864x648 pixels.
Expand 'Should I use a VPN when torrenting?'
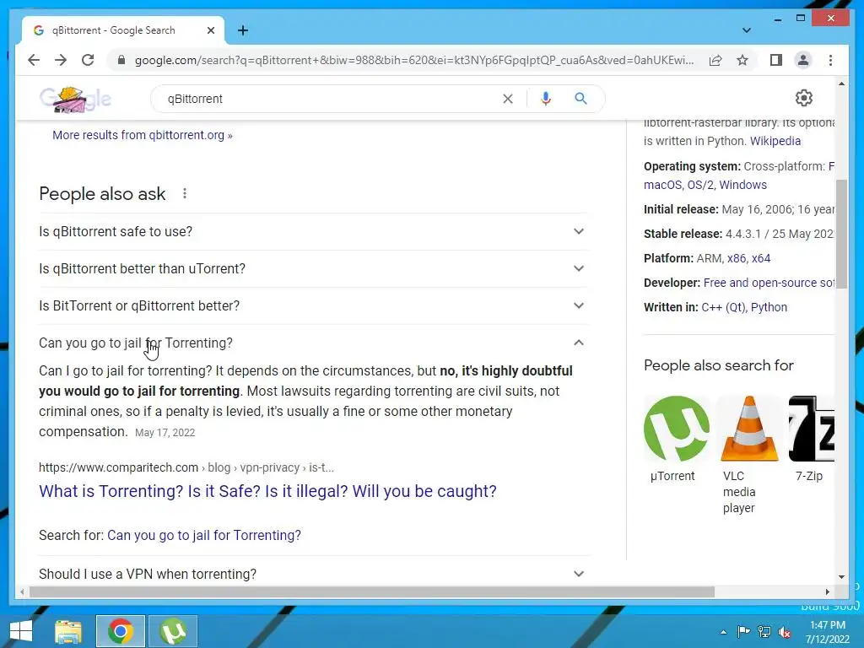(313, 574)
